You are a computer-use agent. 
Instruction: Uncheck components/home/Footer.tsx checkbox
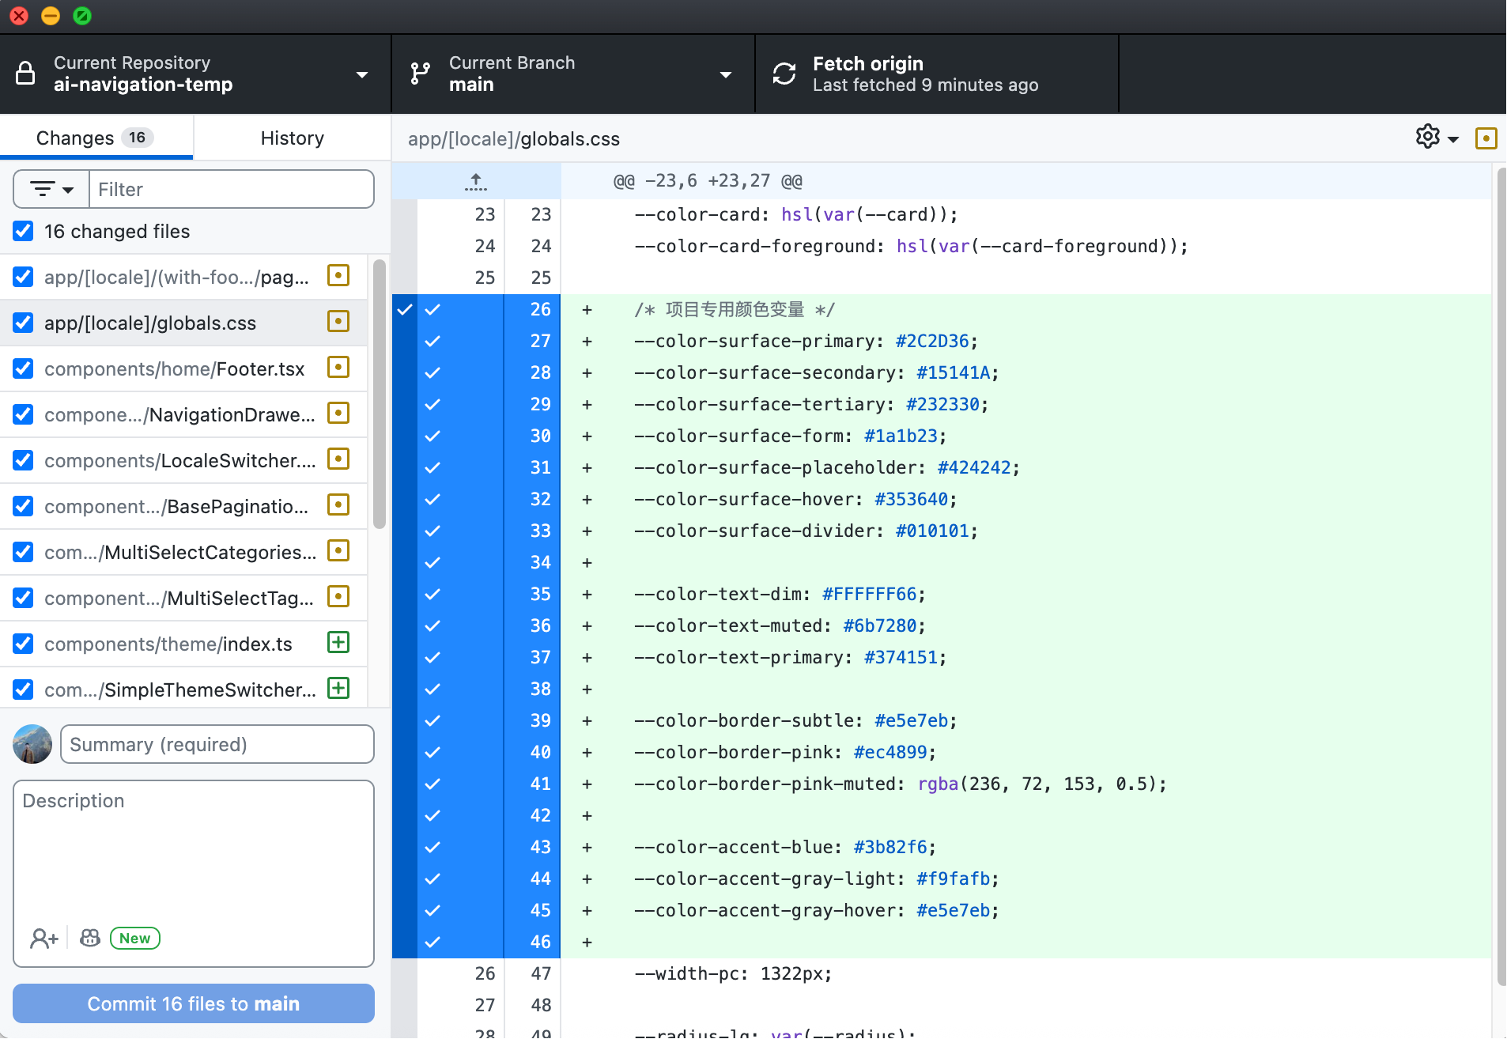pos(23,368)
